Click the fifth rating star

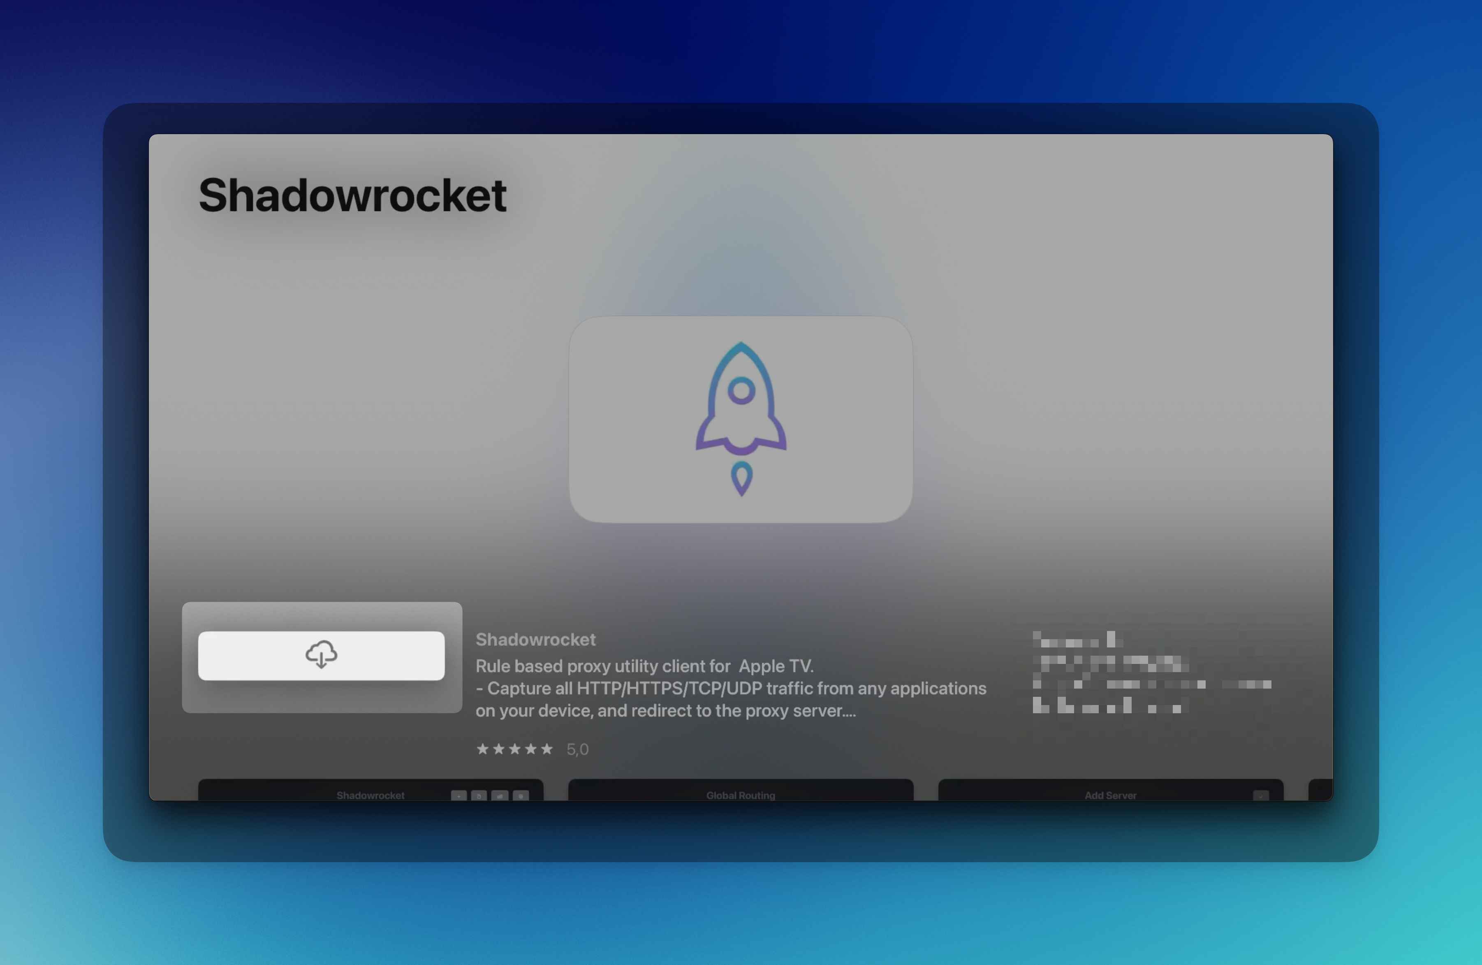click(547, 749)
